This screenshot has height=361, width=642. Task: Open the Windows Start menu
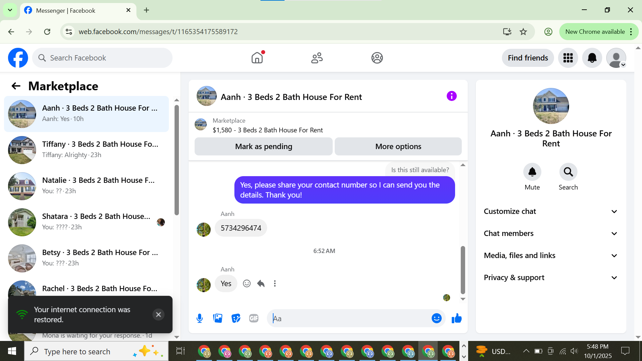pos(12,351)
